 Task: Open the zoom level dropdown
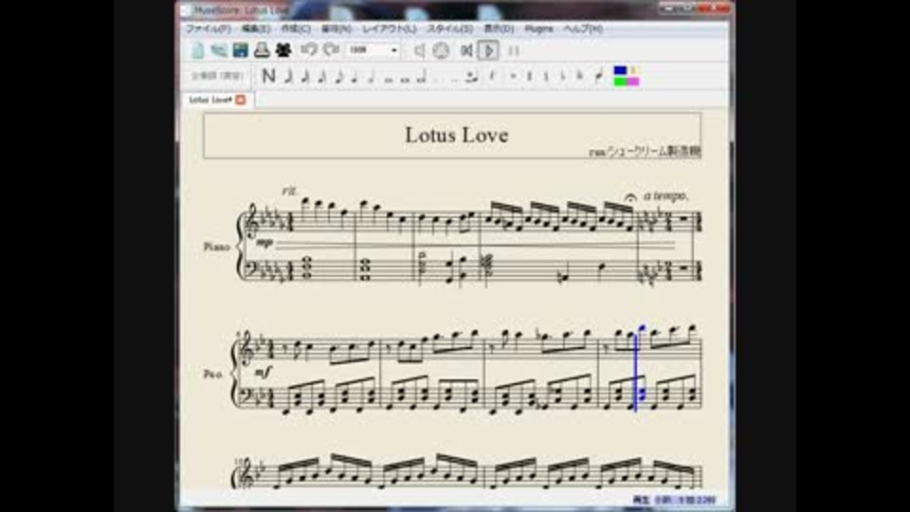click(x=373, y=50)
